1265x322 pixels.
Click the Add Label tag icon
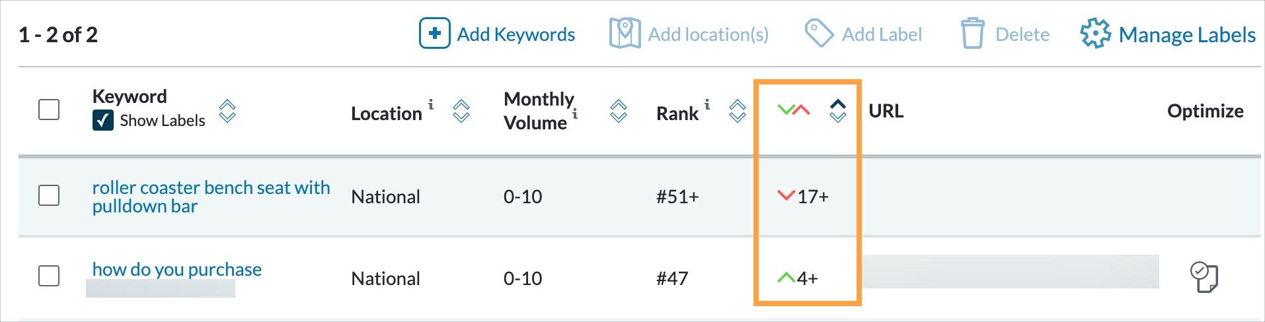[x=818, y=34]
